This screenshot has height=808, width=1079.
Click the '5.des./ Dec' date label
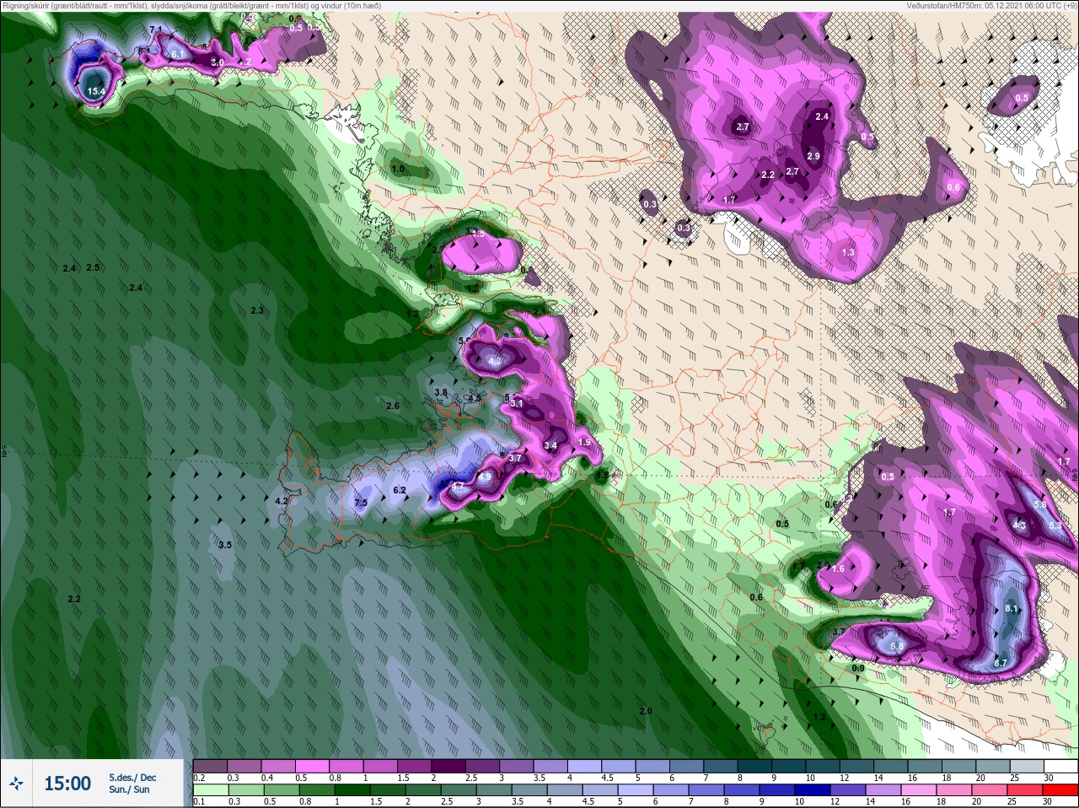coord(132,778)
